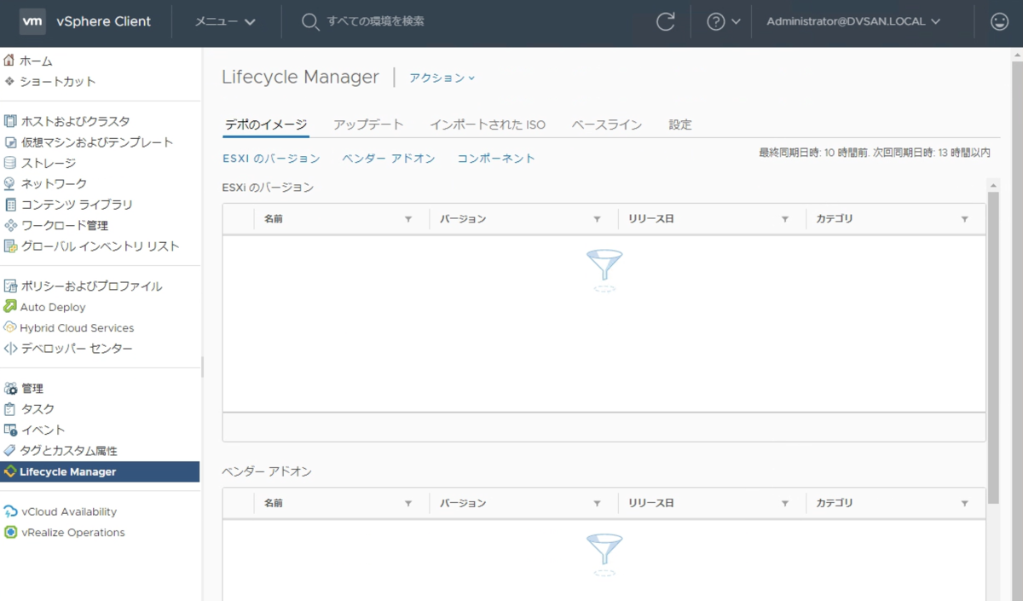The width and height of the screenshot is (1023, 601).
Task: Click the ショートカット icon
Action: click(9, 82)
